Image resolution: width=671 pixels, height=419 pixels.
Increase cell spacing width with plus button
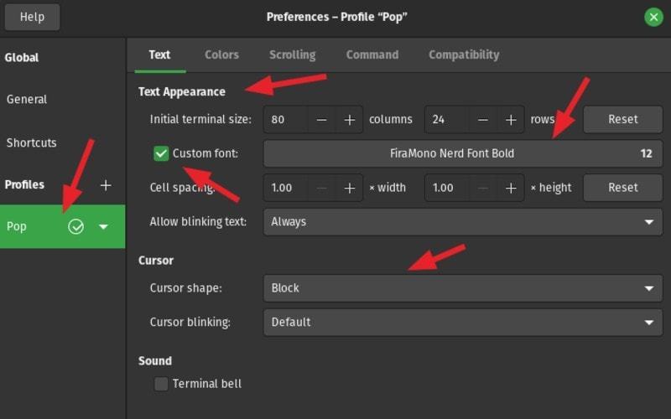[x=350, y=188]
